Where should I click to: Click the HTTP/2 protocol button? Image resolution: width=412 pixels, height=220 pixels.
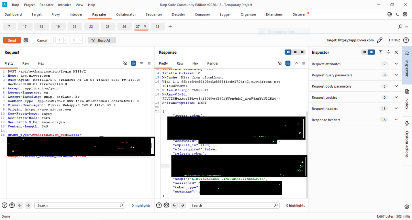394,40
